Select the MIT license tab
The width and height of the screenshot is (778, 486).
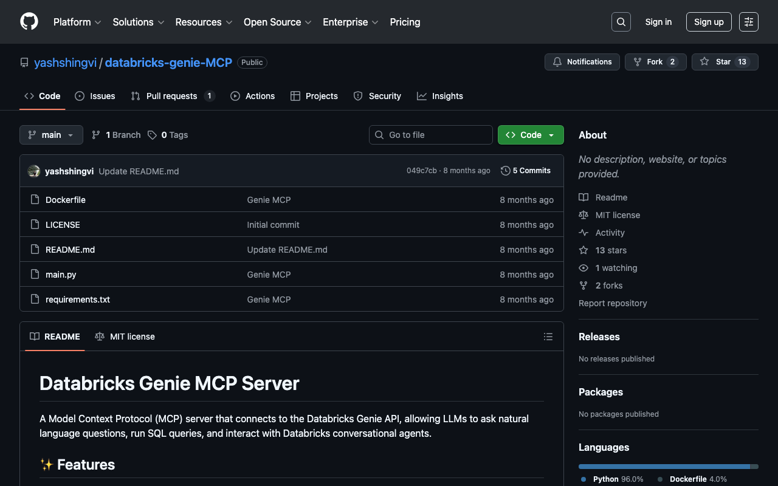[125, 337]
